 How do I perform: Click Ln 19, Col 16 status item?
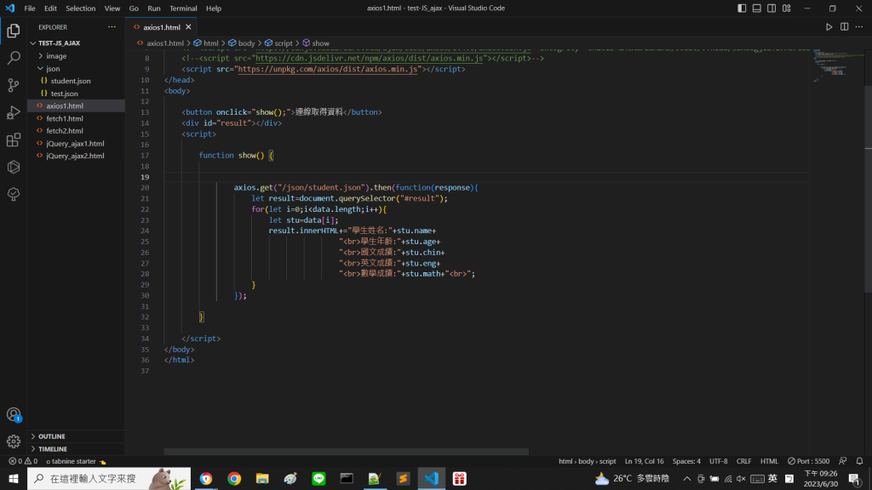click(x=644, y=461)
